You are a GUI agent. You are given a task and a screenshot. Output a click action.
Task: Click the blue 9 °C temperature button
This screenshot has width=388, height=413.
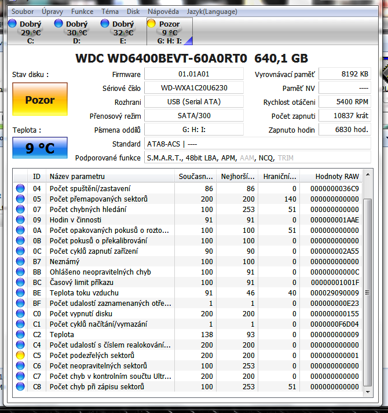pyautogui.click(x=40, y=148)
